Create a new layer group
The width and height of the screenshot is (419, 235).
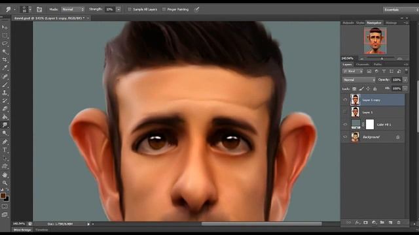pos(382,223)
